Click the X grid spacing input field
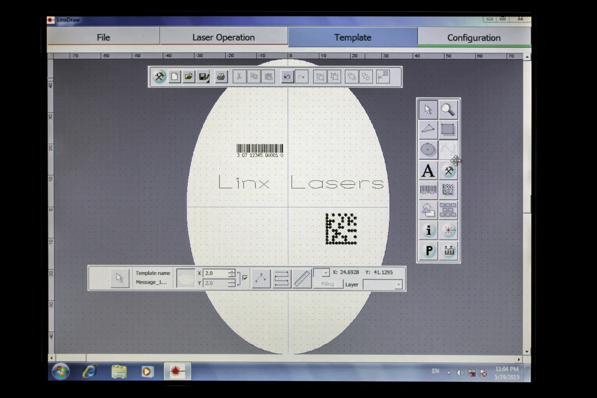This screenshot has width=597, height=398. pyautogui.click(x=215, y=273)
